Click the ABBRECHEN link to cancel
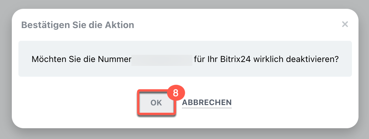Viewport: 369px width, 139px height. pos(207,102)
